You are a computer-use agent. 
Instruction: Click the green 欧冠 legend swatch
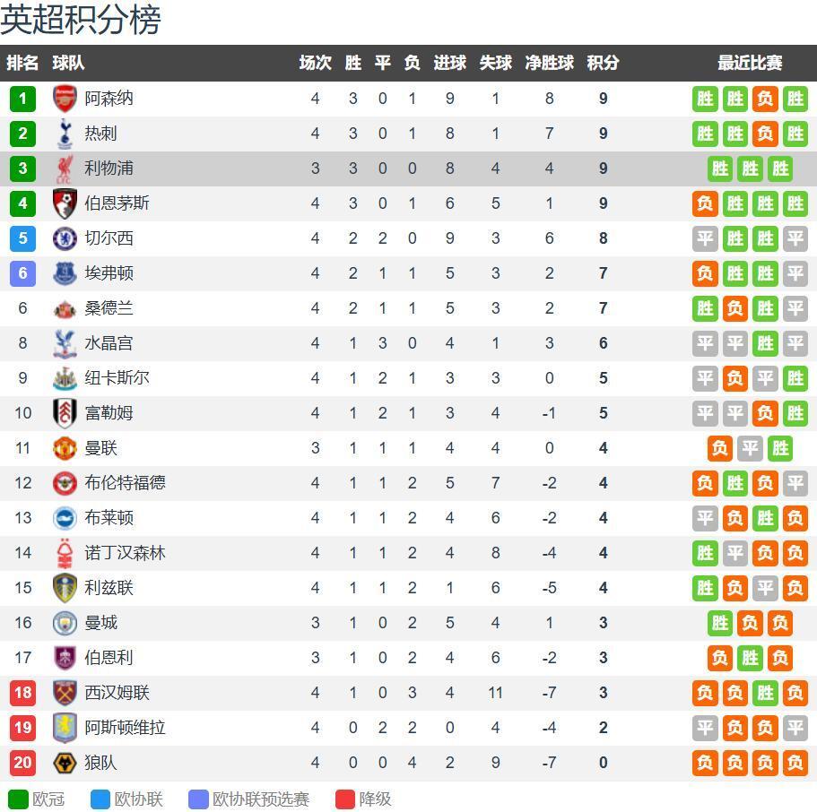pos(18,799)
